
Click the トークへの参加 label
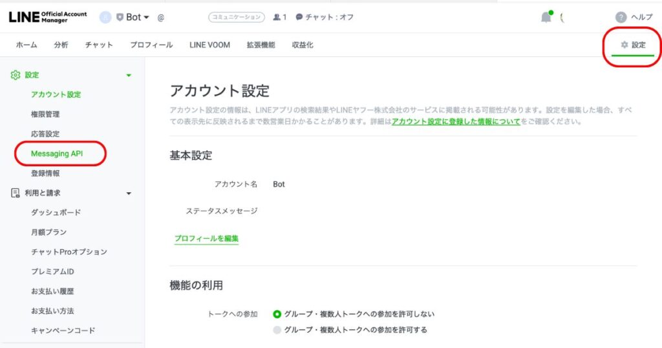232,314
